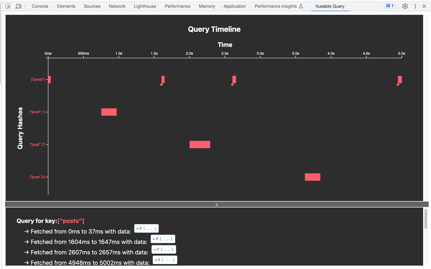This screenshot has height=269, width=431.
Task: Click the ["post",1] query bar on timeline
Action: coord(109,112)
